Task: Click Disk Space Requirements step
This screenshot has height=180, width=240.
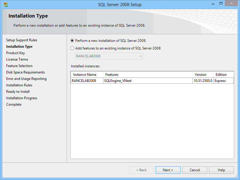Action: pos(25,72)
